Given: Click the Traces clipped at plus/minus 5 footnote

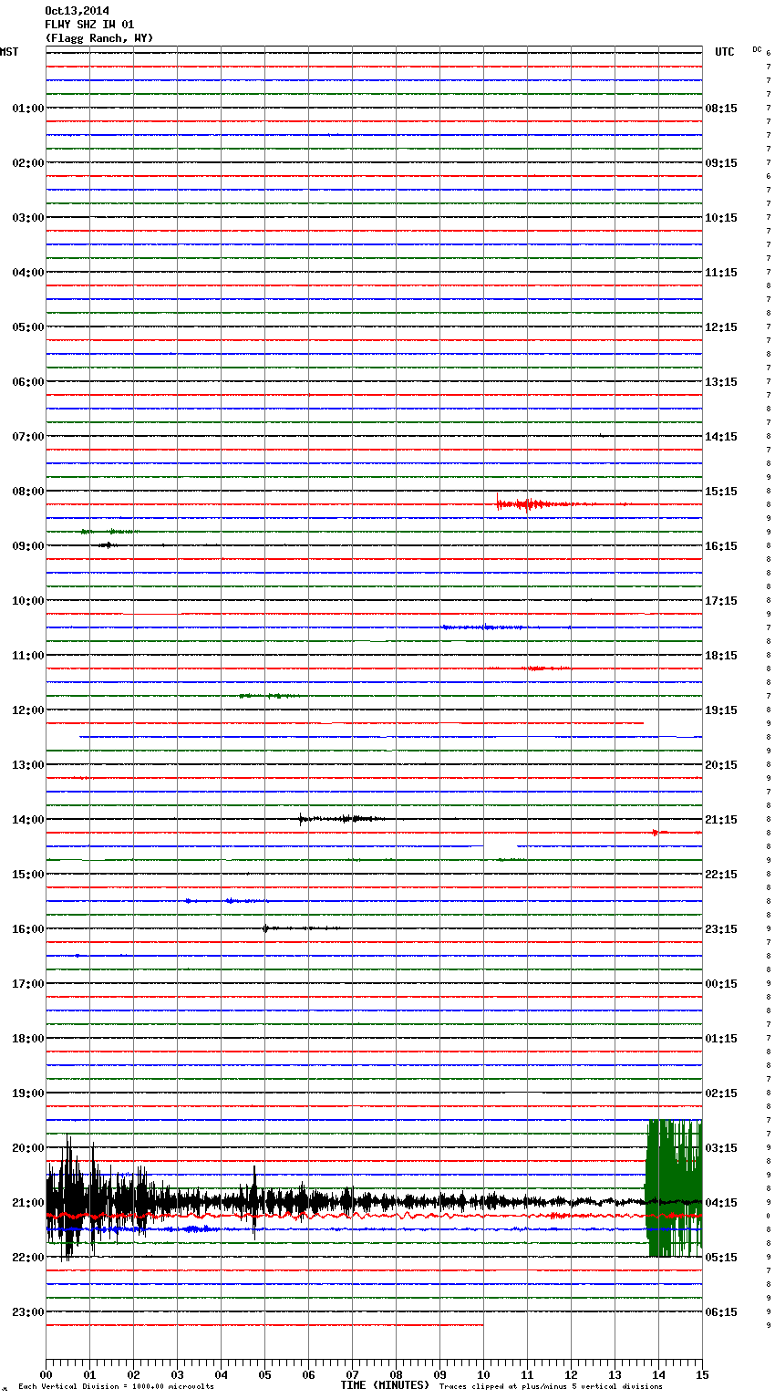Looking at the screenshot, I should click(x=551, y=1387).
